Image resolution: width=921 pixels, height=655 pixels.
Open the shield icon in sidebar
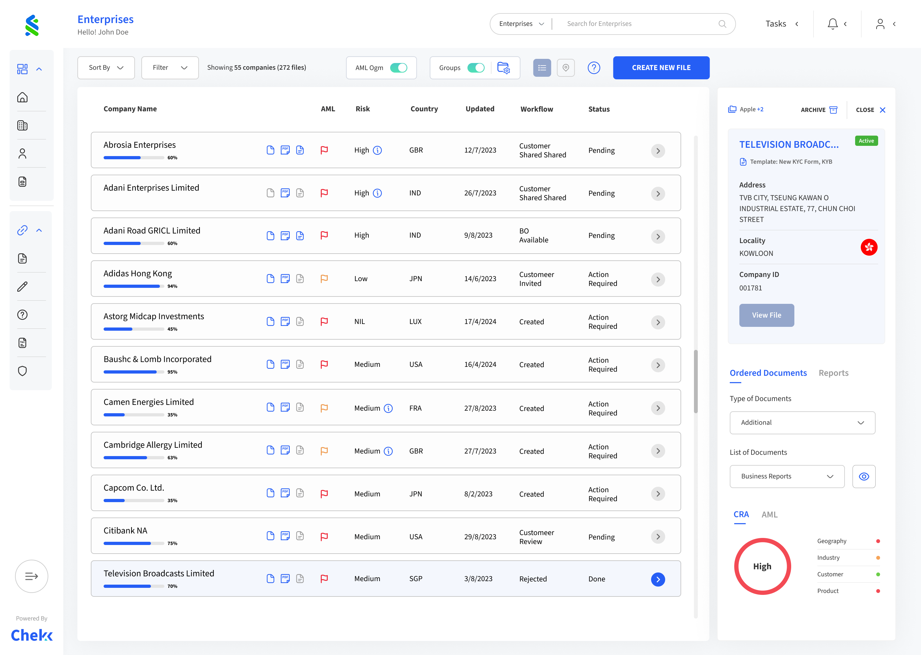point(23,371)
